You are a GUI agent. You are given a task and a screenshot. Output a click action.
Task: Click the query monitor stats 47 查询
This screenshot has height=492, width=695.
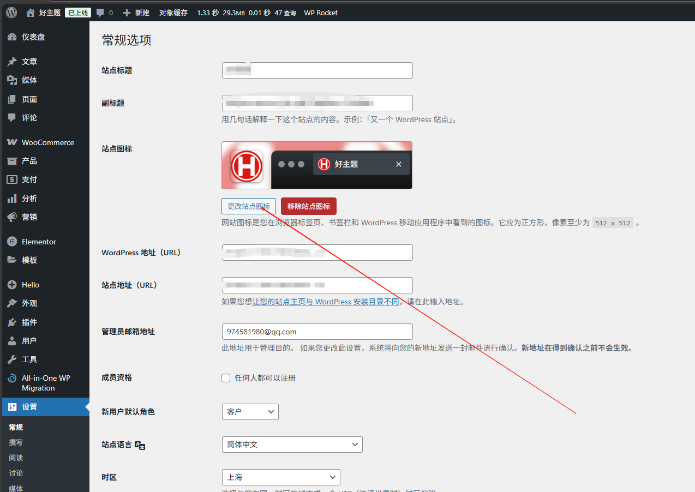coord(285,13)
